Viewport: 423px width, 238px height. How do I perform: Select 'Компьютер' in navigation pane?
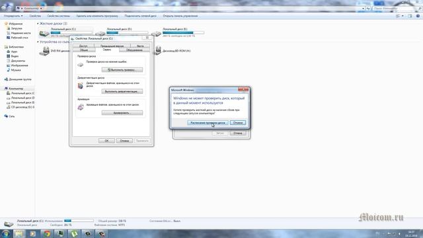(16, 89)
